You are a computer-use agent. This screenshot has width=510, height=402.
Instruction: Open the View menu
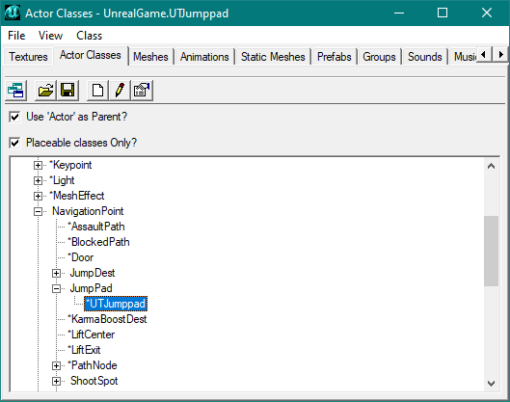(x=50, y=36)
